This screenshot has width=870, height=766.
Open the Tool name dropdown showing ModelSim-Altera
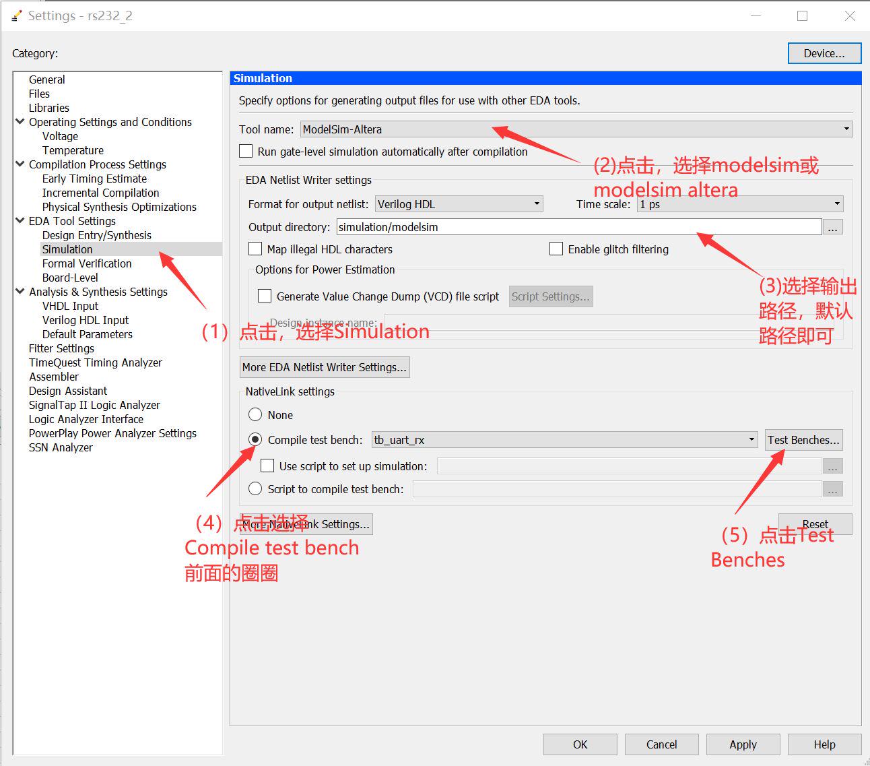(x=846, y=129)
